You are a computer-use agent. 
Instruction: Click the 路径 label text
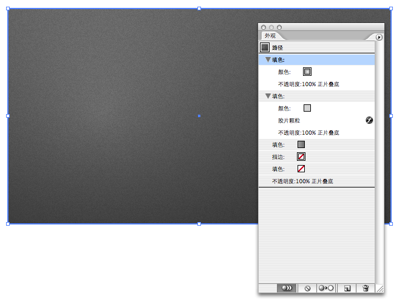tap(278, 47)
